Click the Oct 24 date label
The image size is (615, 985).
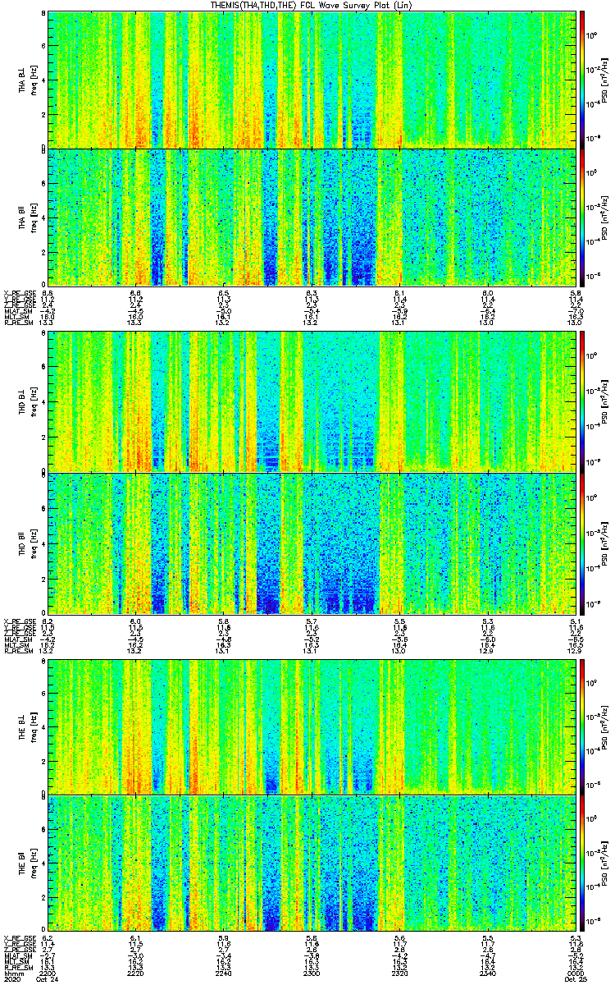[48, 981]
